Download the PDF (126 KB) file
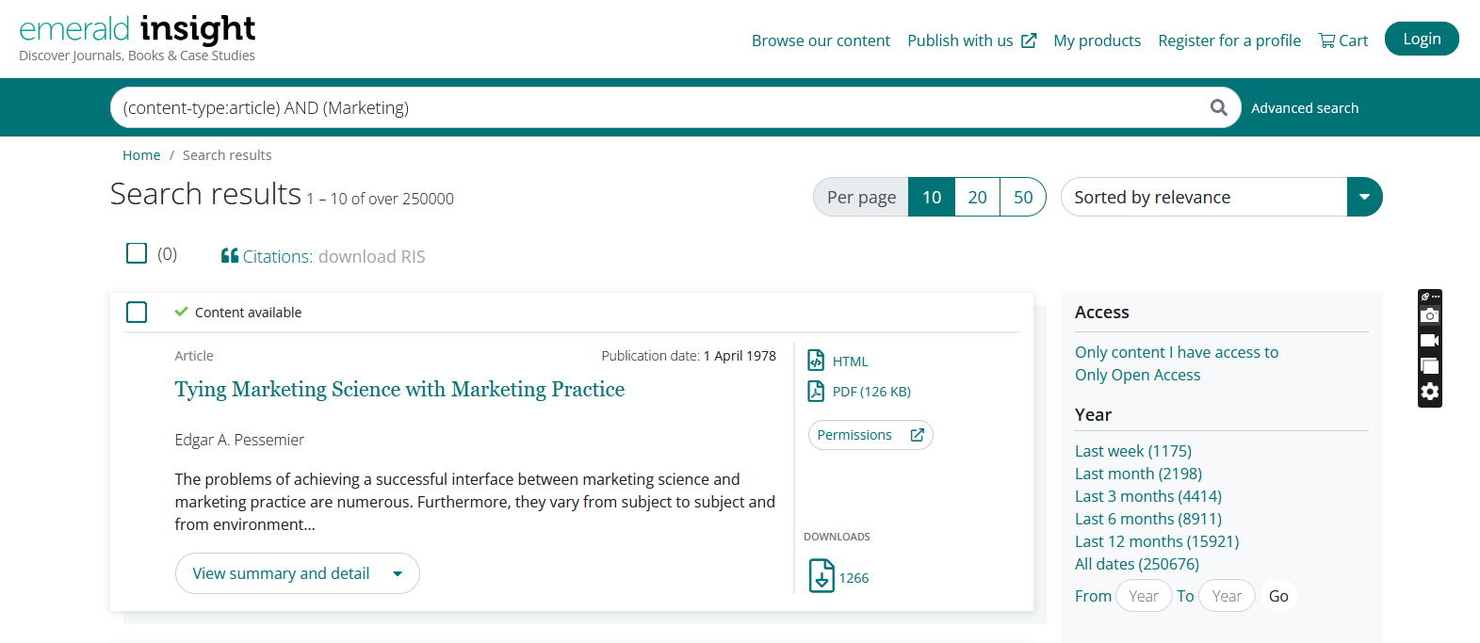The width and height of the screenshot is (1480, 643). (x=870, y=392)
